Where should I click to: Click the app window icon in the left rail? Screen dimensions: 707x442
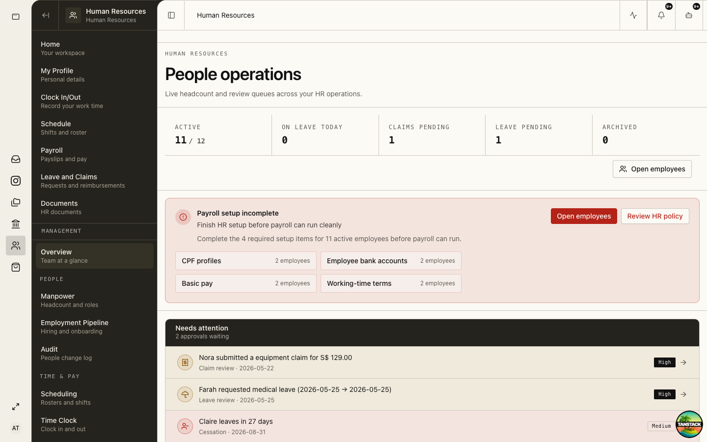coord(16,17)
